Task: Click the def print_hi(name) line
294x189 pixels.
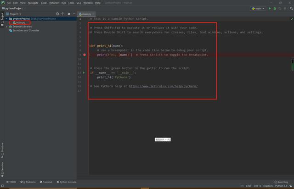Action: click(107, 46)
